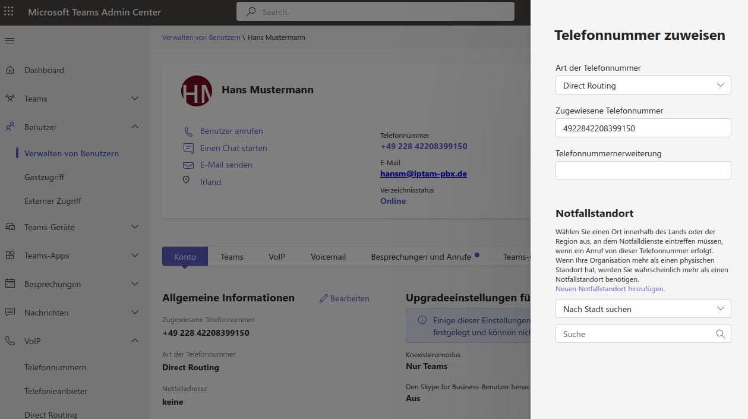Collapse the VoIP section in sidebar
Viewport: 748px width, 419px height.
(x=135, y=341)
